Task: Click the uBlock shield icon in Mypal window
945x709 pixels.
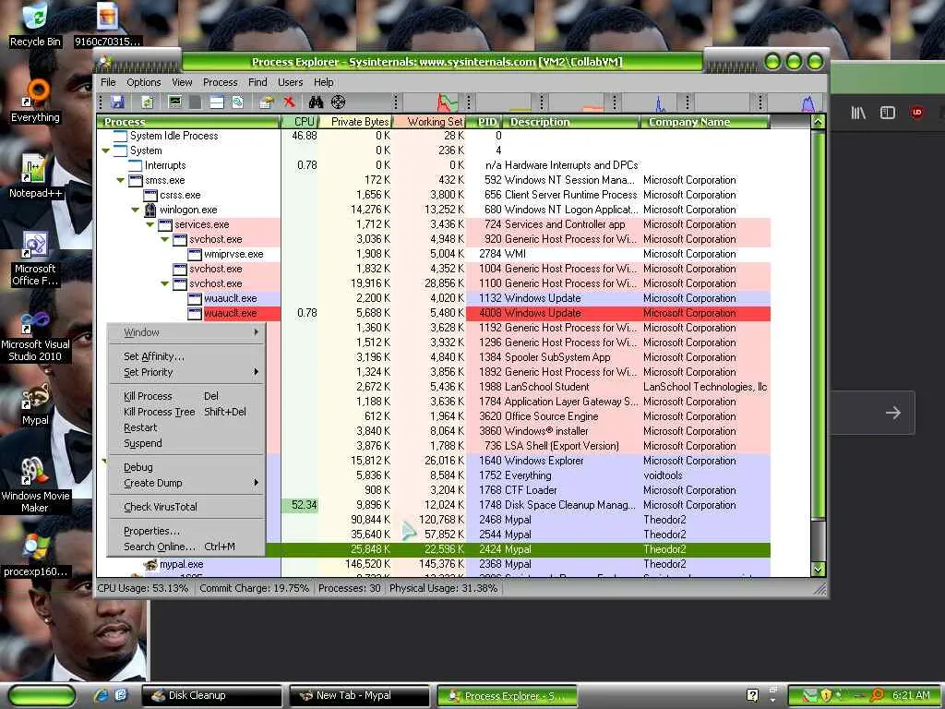Action: click(x=916, y=113)
